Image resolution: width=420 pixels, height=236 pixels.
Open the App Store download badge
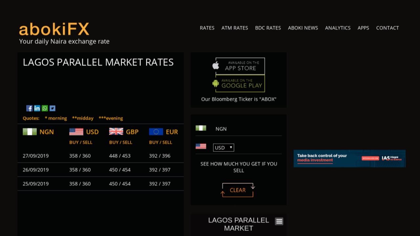click(x=239, y=66)
